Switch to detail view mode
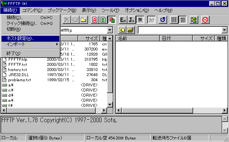 tap(182, 20)
